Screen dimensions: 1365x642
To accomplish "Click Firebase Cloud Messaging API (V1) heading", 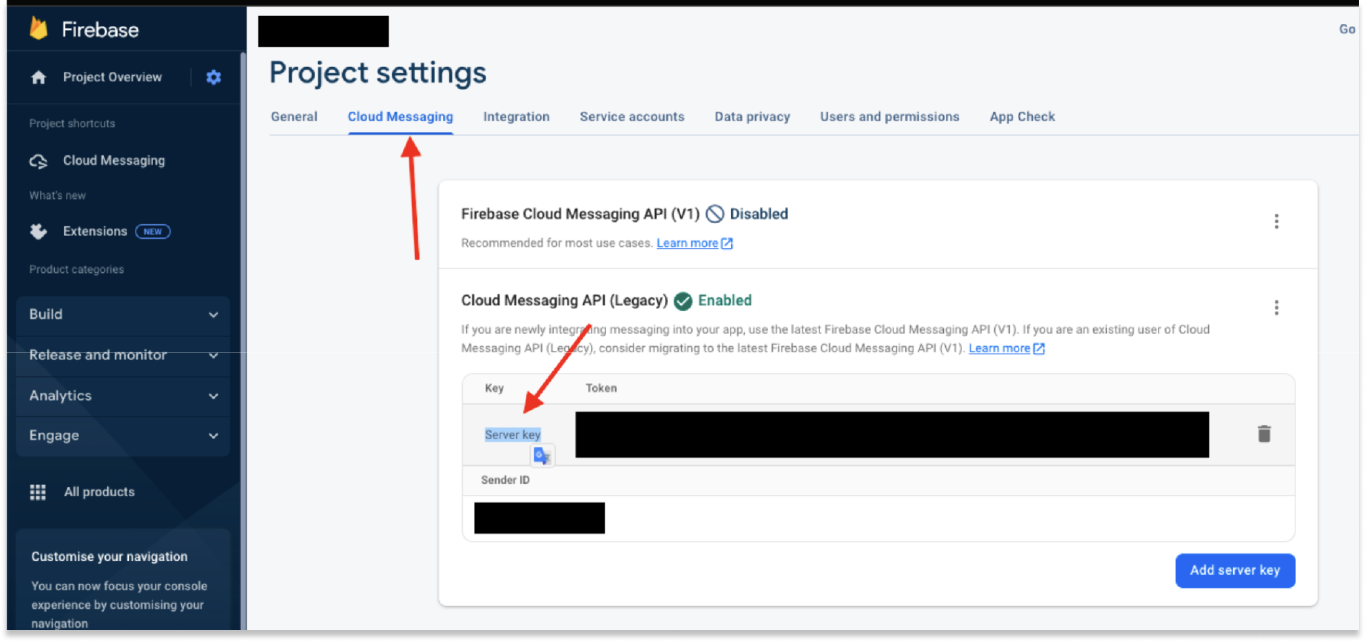I will [580, 214].
